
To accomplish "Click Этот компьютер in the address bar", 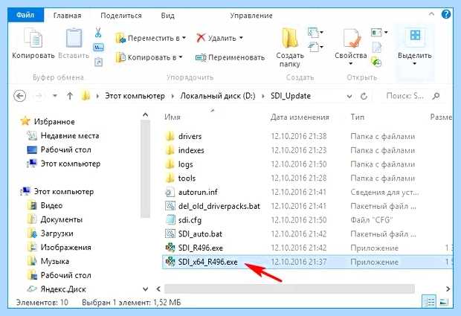I will (x=135, y=96).
